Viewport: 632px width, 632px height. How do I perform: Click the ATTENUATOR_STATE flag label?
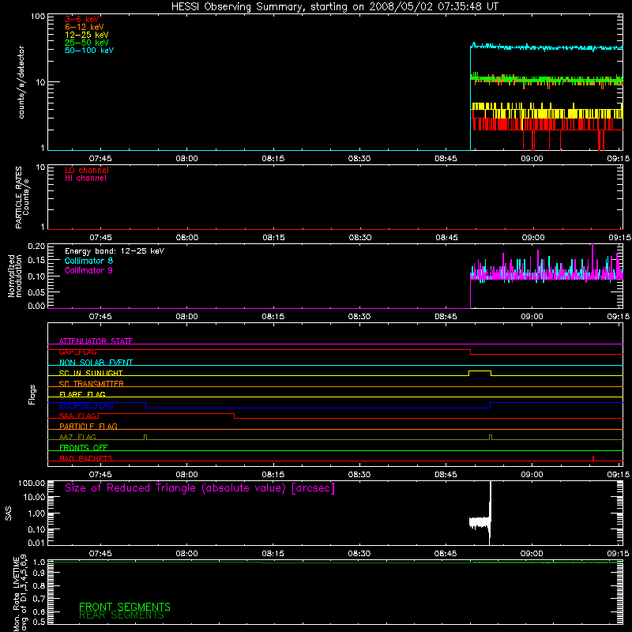96,341
